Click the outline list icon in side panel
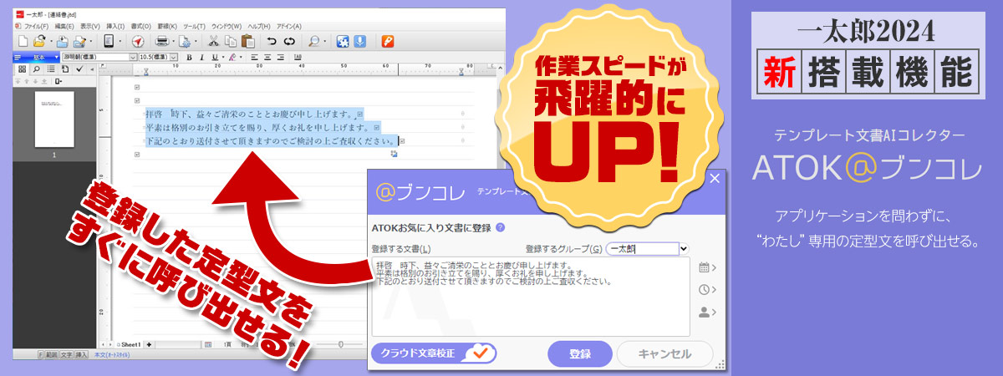1003x376 pixels. 51,69
